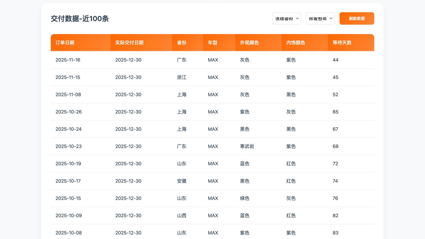Click 灰色 exterior in the 2025-11-15 row

click(245, 77)
